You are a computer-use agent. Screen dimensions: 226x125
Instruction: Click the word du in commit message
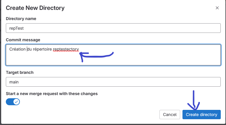[x=29, y=49]
